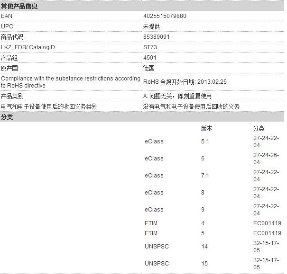This screenshot has height=274, width=287.
Task: Select the commodity code 85389091
Action: tap(157, 37)
